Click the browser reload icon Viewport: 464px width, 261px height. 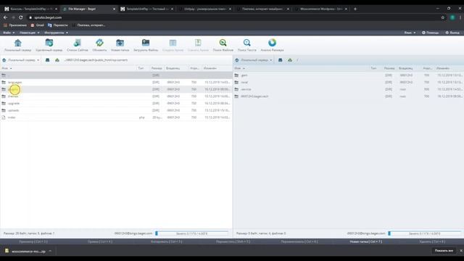(21, 17)
